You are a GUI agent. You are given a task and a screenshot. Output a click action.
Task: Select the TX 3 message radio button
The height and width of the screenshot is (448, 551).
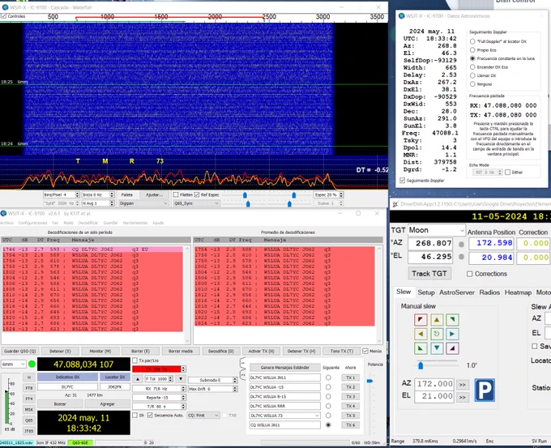(328, 396)
